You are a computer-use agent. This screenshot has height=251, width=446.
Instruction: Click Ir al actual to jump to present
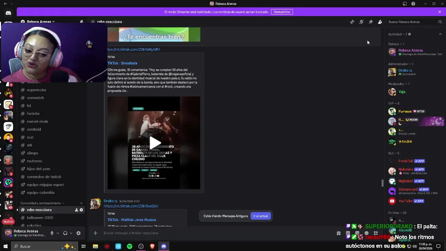click(261, 216)
